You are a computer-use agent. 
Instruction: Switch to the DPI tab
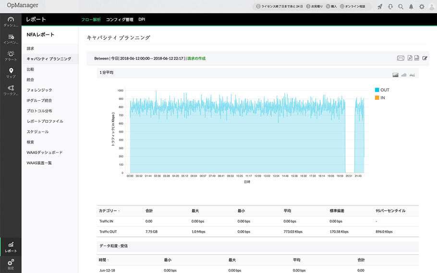pos(142,20)
